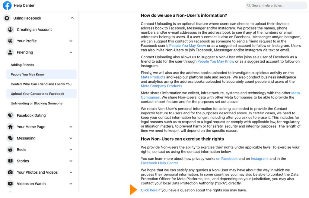
Task: Click the Help Center title
Action: click(x=24, y=5)
